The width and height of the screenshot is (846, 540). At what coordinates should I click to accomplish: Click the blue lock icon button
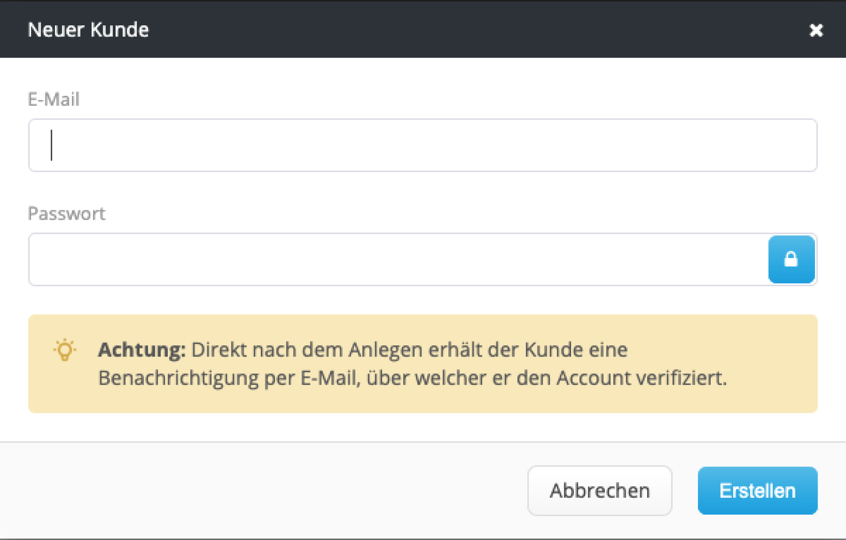[x=791, y=259]
